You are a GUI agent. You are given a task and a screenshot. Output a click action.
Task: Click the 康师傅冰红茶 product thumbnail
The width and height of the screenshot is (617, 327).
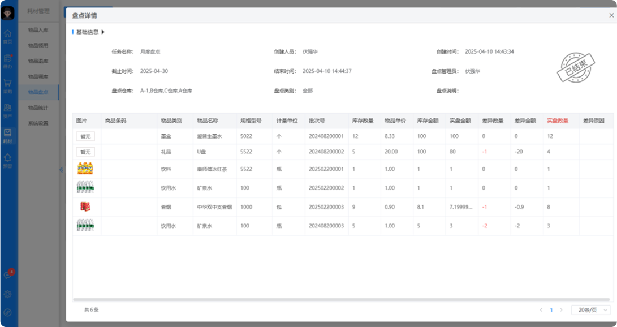coord(85,169)
